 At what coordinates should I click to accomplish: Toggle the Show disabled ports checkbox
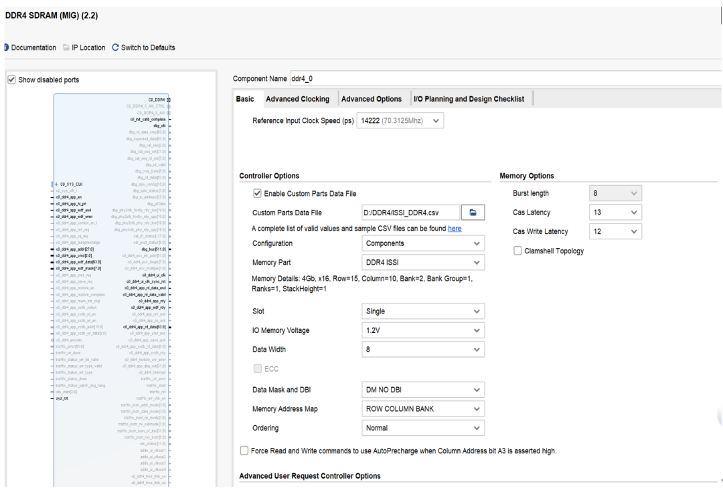(x=11, y=80)
